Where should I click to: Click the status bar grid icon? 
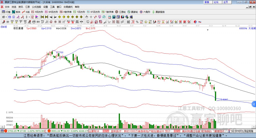pos(2,131)
